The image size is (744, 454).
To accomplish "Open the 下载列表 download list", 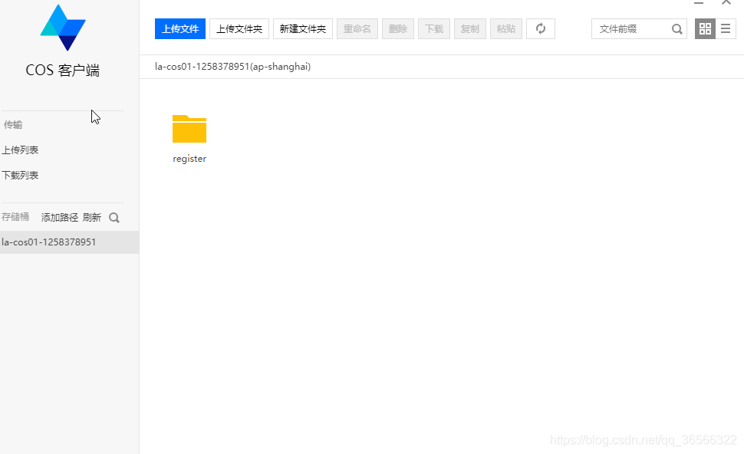I will [x=20, y=175].
